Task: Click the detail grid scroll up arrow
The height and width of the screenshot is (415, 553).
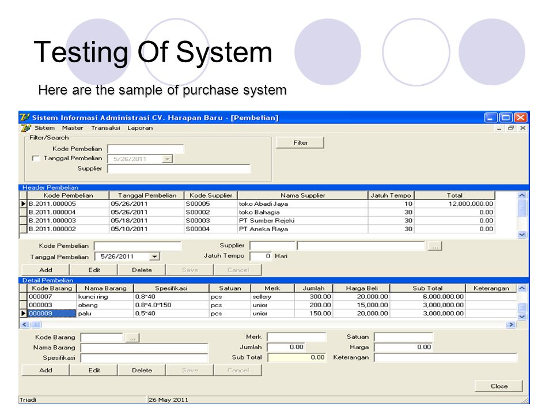Action: (x=522, y=288)
